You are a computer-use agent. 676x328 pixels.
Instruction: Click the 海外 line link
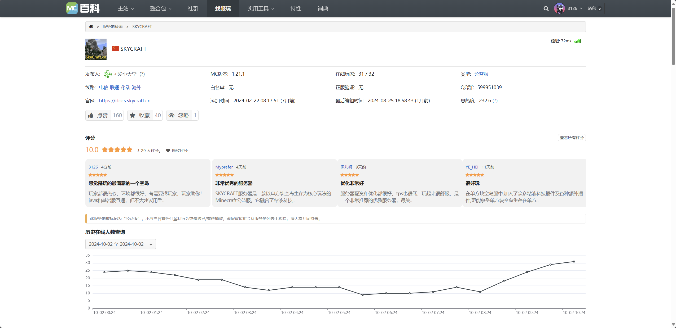pyautogui.click(x=136, y=87)
